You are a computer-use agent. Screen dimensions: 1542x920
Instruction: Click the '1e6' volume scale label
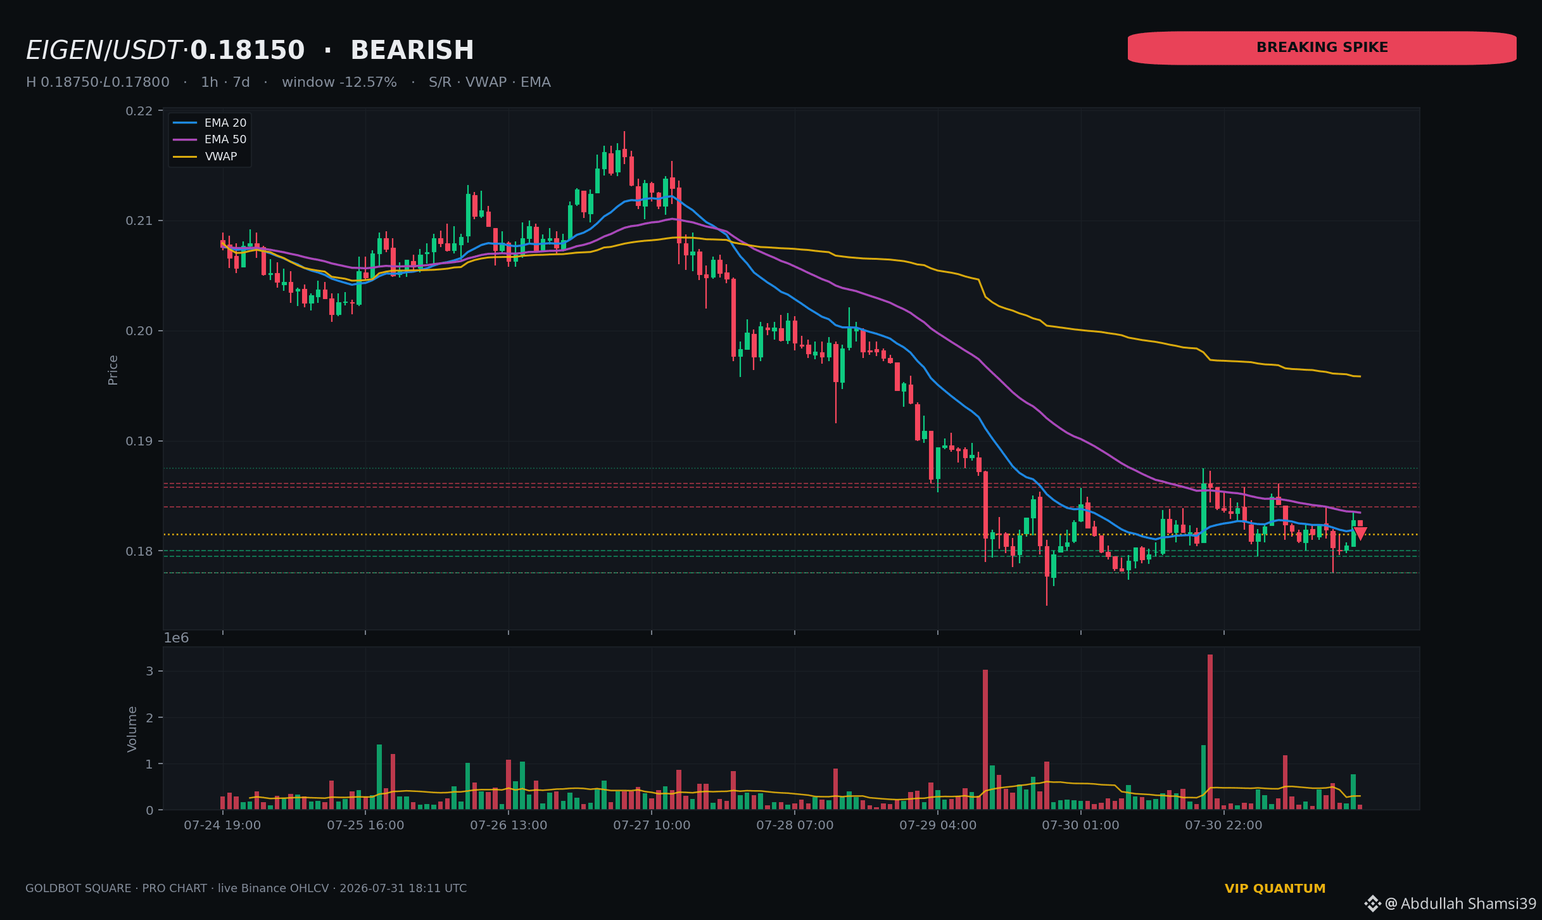(176, 638)
